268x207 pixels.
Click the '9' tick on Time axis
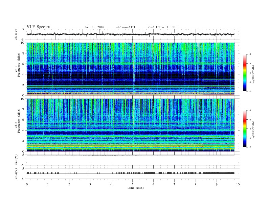pos(217,184)
